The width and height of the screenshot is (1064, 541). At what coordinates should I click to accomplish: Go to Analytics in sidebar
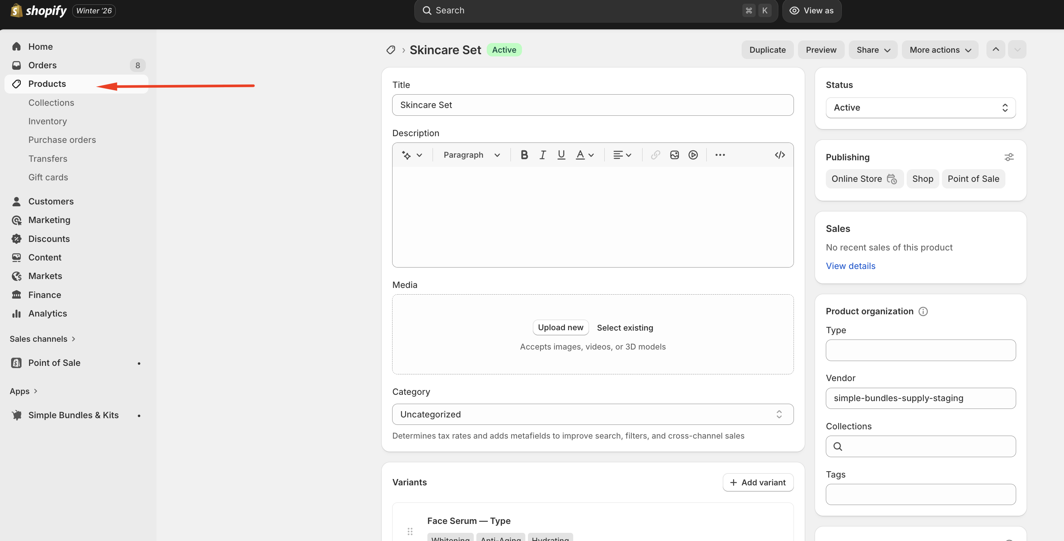pos(47,314)
